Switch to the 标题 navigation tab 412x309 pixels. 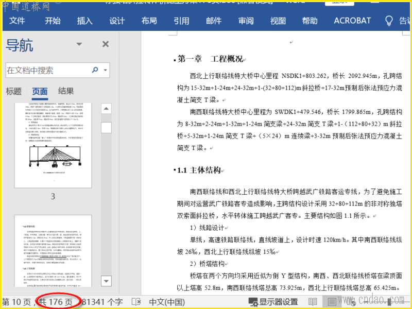click(14, 91)
